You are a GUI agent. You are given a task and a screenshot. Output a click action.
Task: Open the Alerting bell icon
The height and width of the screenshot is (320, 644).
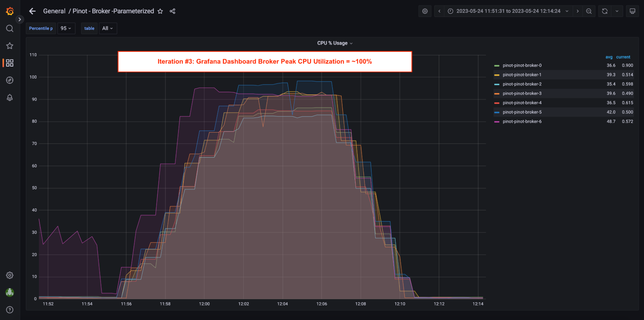tap(10, 97)
